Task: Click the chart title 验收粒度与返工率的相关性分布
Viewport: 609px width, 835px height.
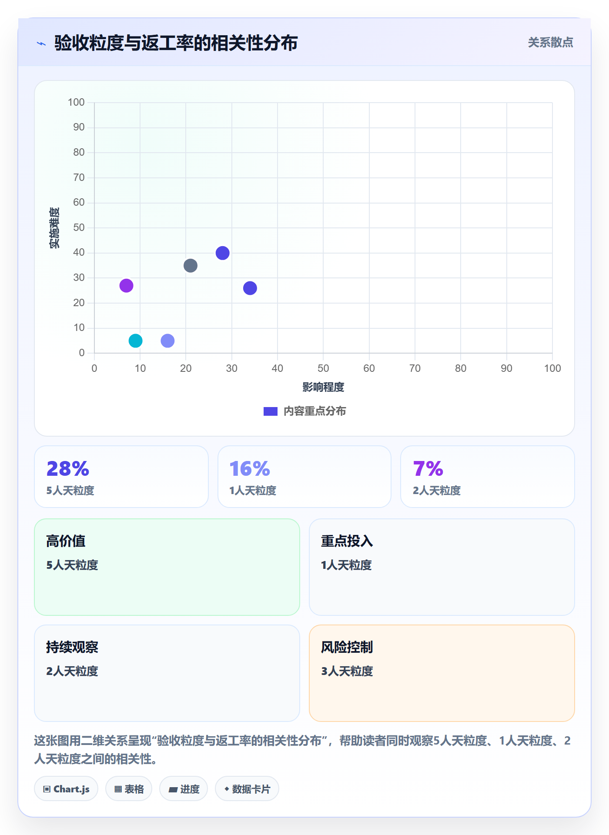Action: point(176,43)
